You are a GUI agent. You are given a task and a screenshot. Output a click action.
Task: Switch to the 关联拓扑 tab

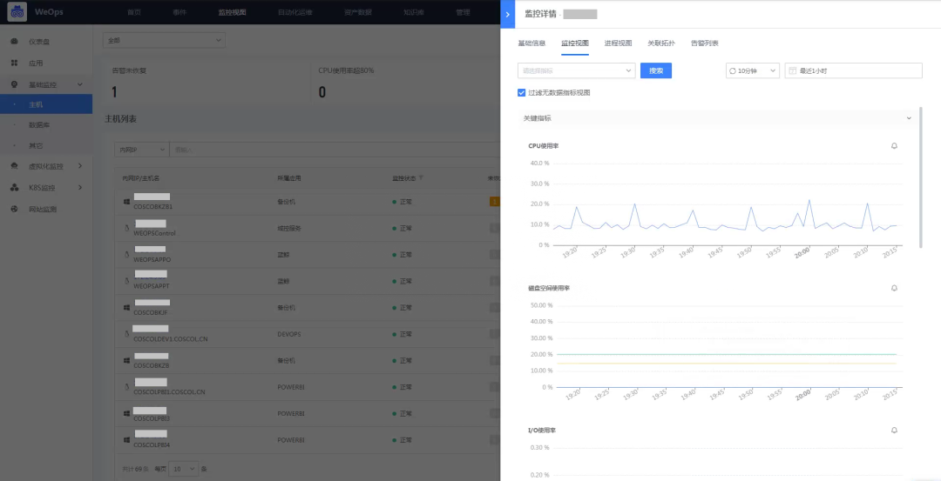click(661, 43)
